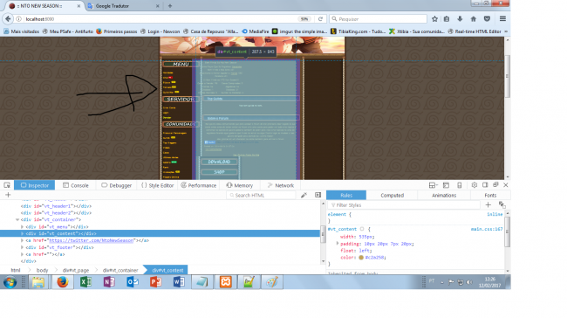
Task: Select the body breadcrumb
Action: (42, 270)
